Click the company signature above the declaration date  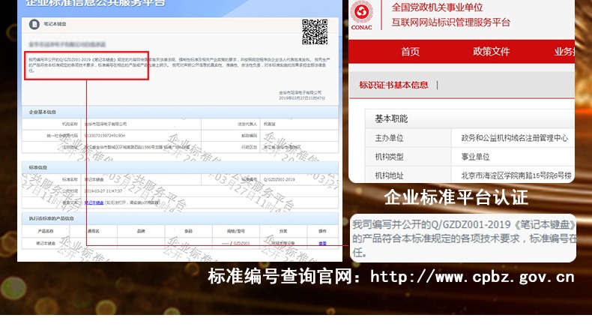point(300,92)
